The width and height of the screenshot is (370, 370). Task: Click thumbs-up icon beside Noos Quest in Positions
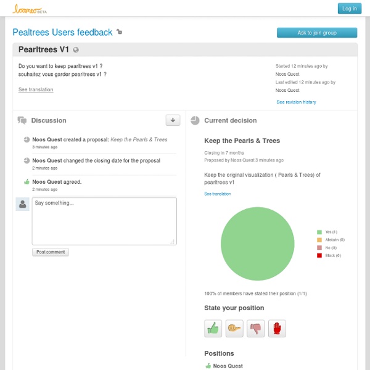tap(208, 366)
